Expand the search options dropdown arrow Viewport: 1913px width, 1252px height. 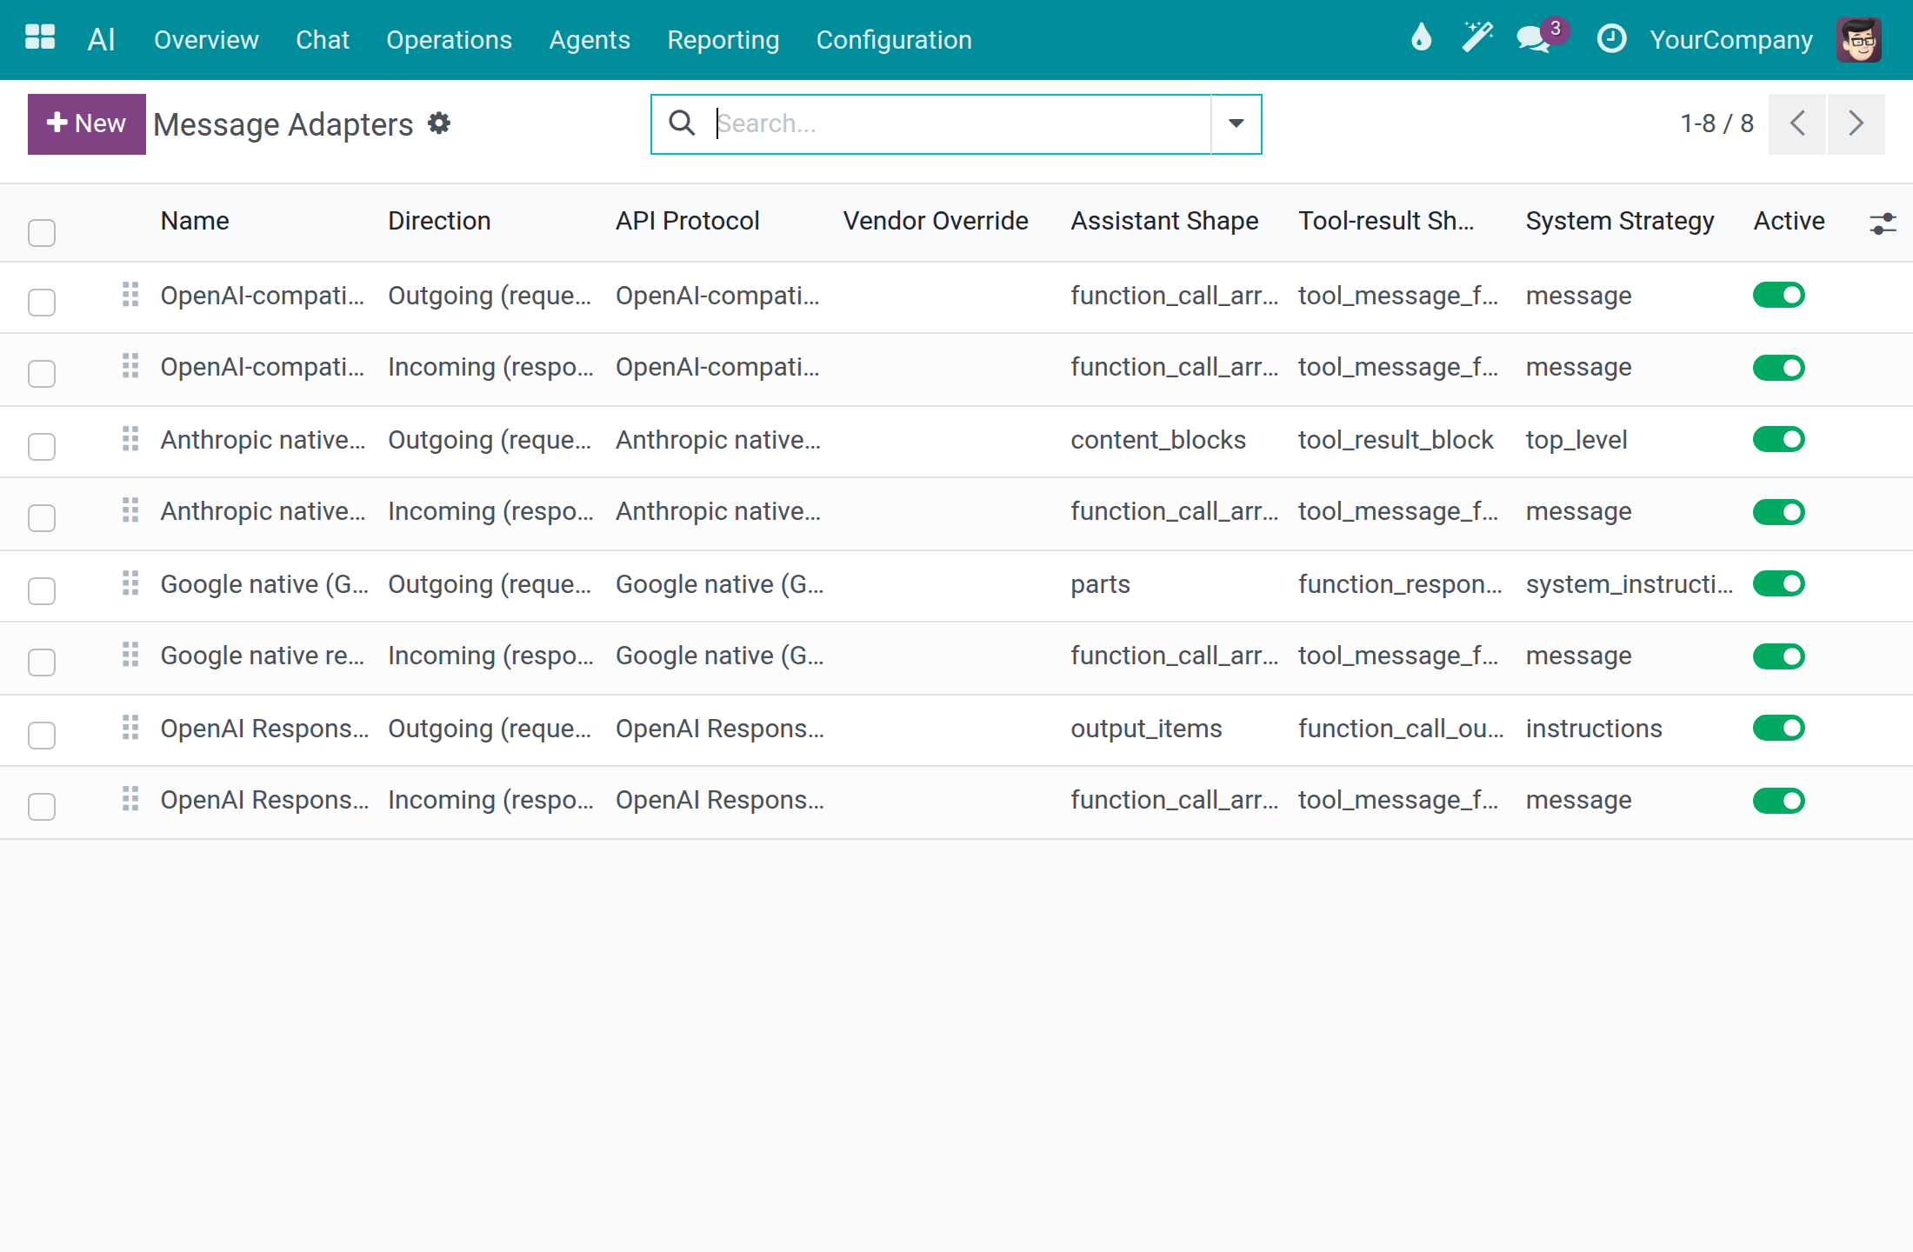click(1236, 123)
